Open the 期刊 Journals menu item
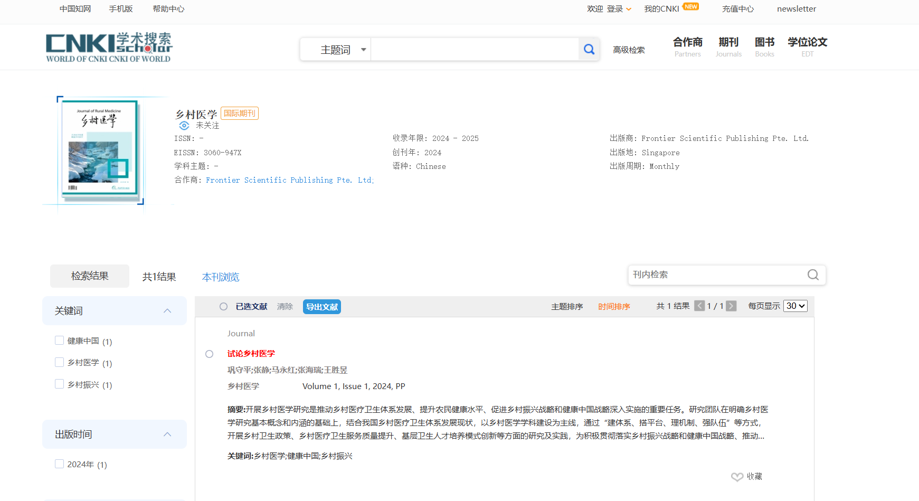Viewport: 919px width, 501px height. point(728,46)
